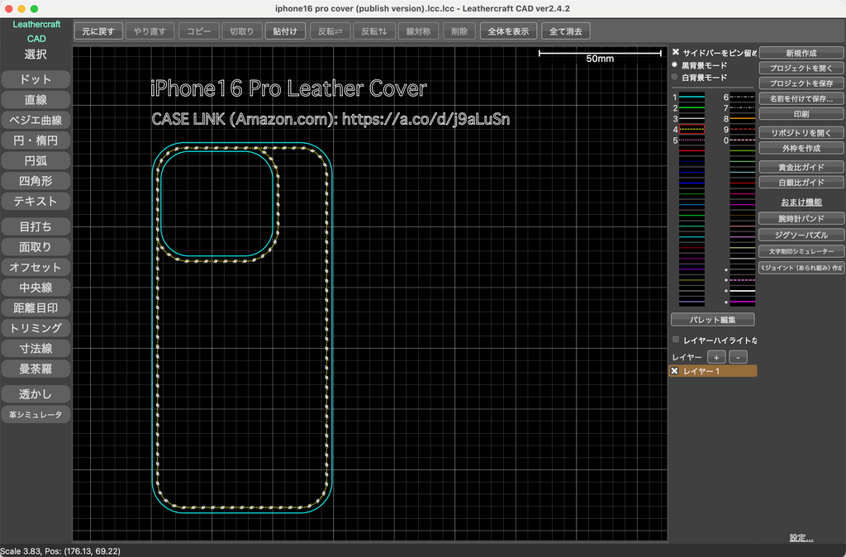Viewport: 846px width, 557px height.
Task: Select the 距離目印 distance marker tool
Action: pos(36,308)
